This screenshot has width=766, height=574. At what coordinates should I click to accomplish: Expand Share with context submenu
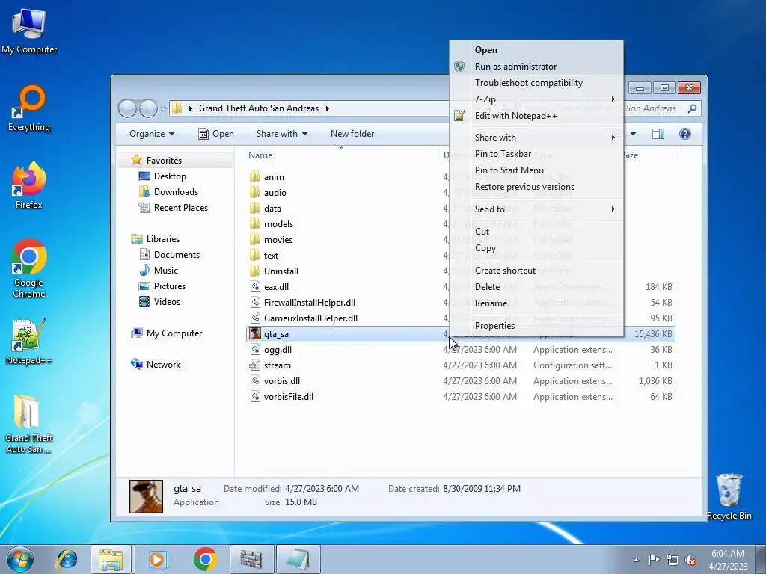536,138
